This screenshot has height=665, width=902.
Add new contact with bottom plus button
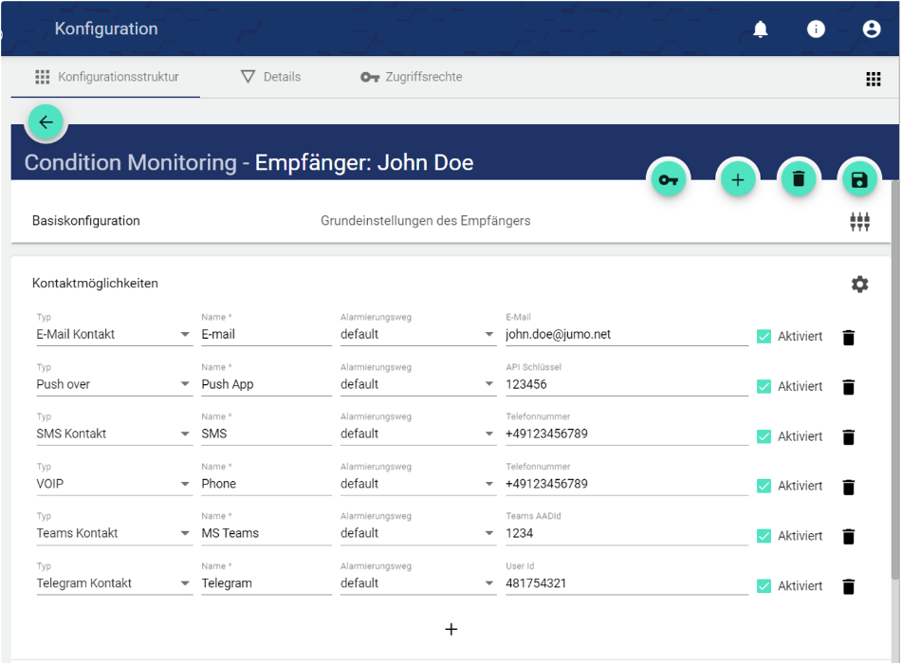point(451,629)
